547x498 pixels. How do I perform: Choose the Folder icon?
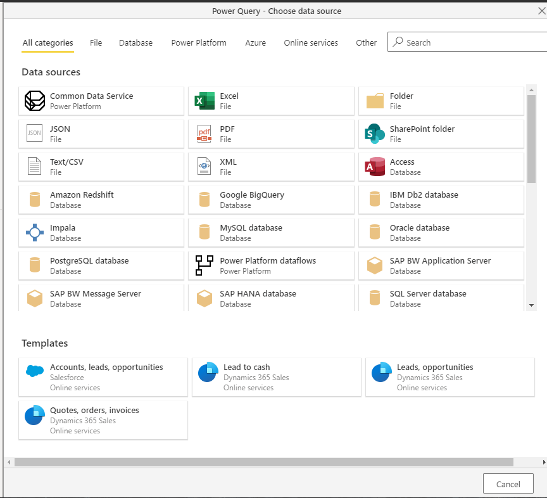pyautogui.click(x=375, y=101)
